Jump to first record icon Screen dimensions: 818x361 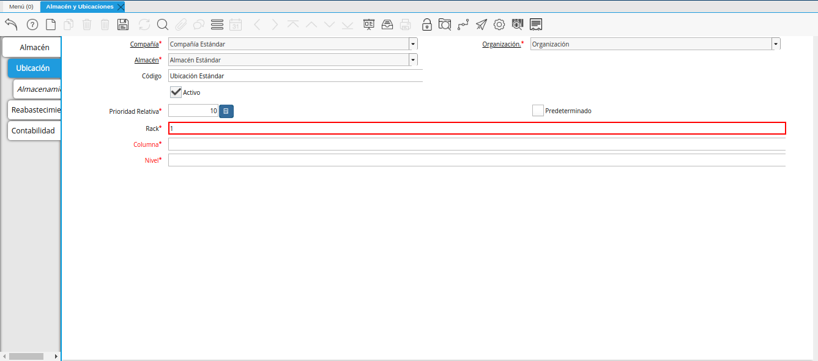293,24
